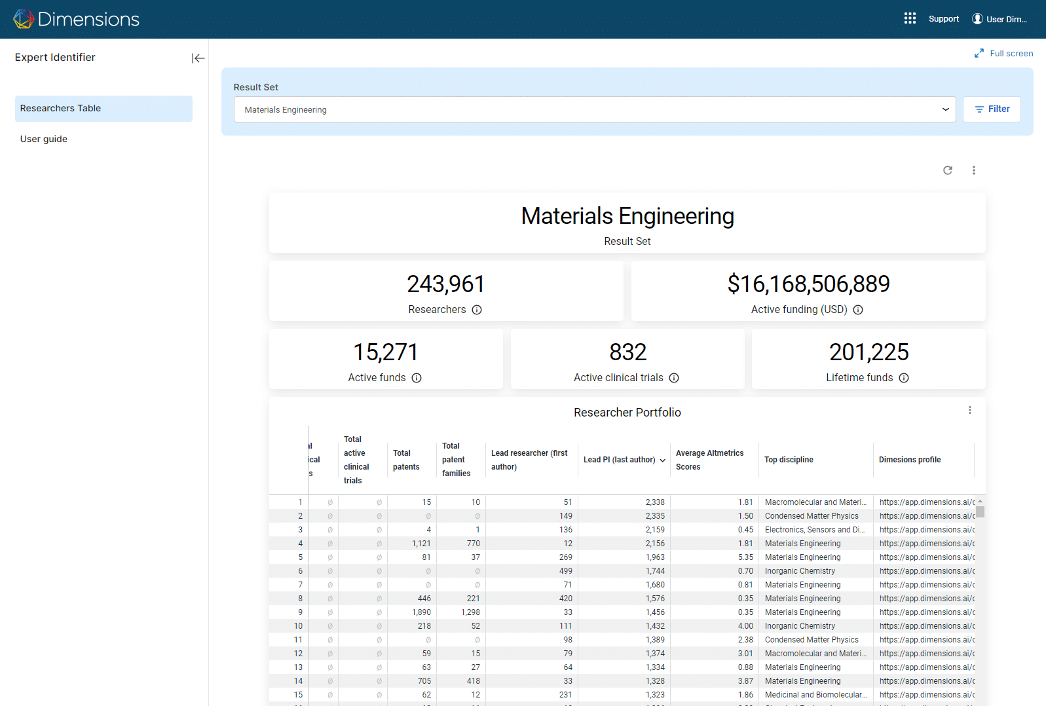Open the apps grid menu icon
Screen dimensions: 1046x706
[910, 18]
